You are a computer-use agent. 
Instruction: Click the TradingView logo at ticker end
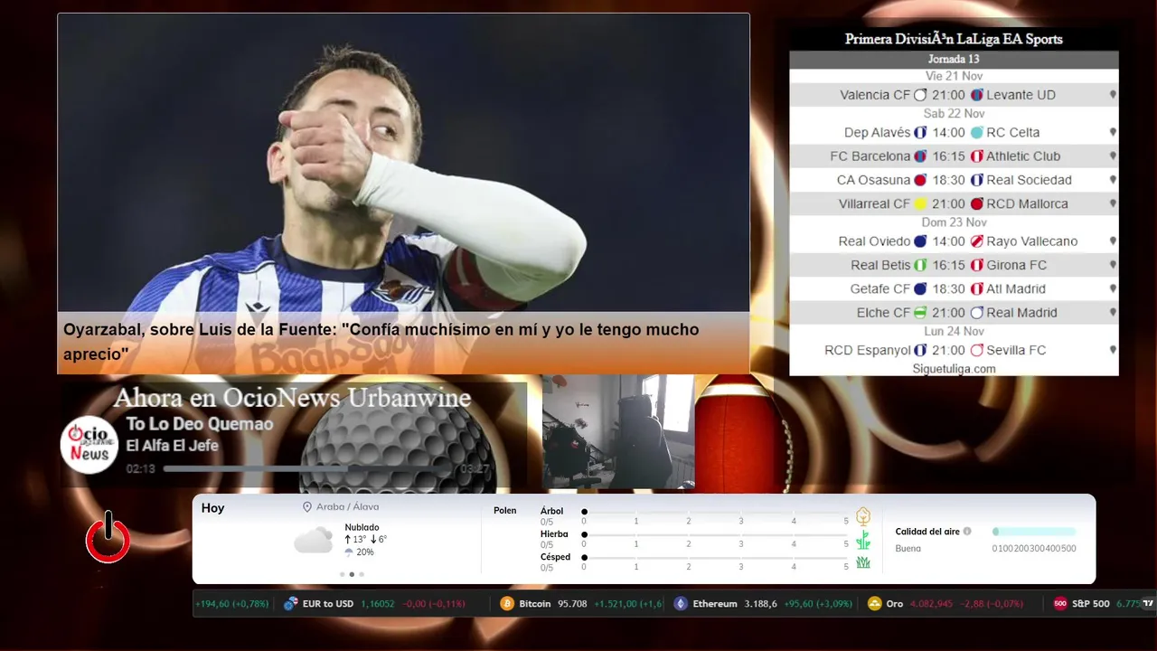coord(1148,604)
